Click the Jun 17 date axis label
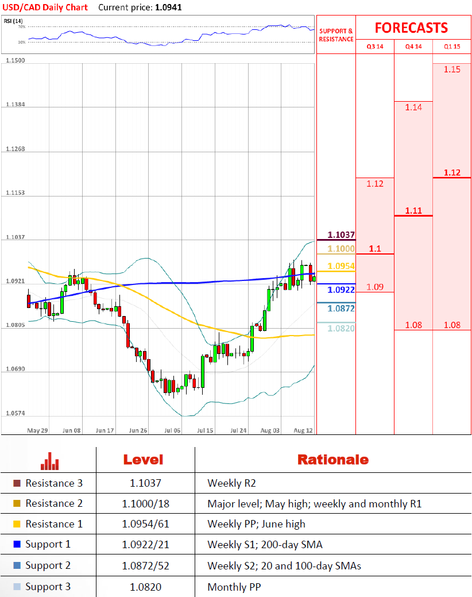Image resolution: width=472 pixels, height=597 pixels. coord(105,430)
